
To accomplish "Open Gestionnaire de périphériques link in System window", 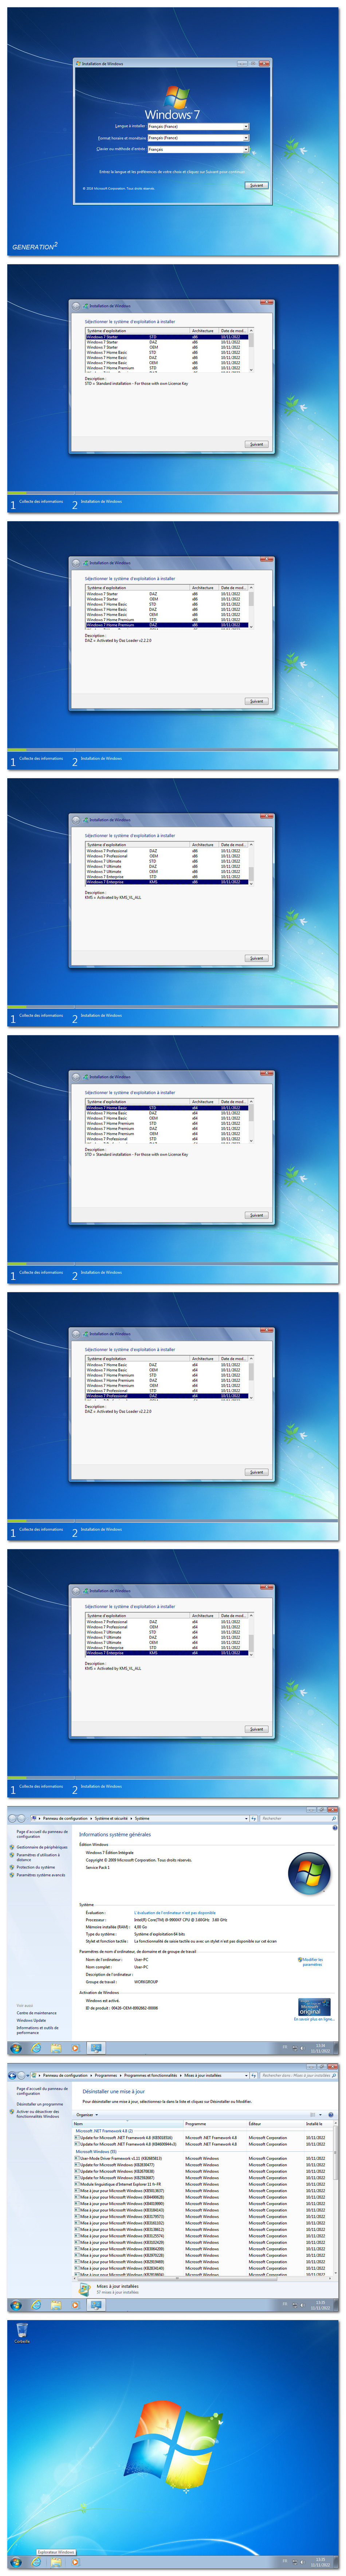I will [x=42, y=1847].
